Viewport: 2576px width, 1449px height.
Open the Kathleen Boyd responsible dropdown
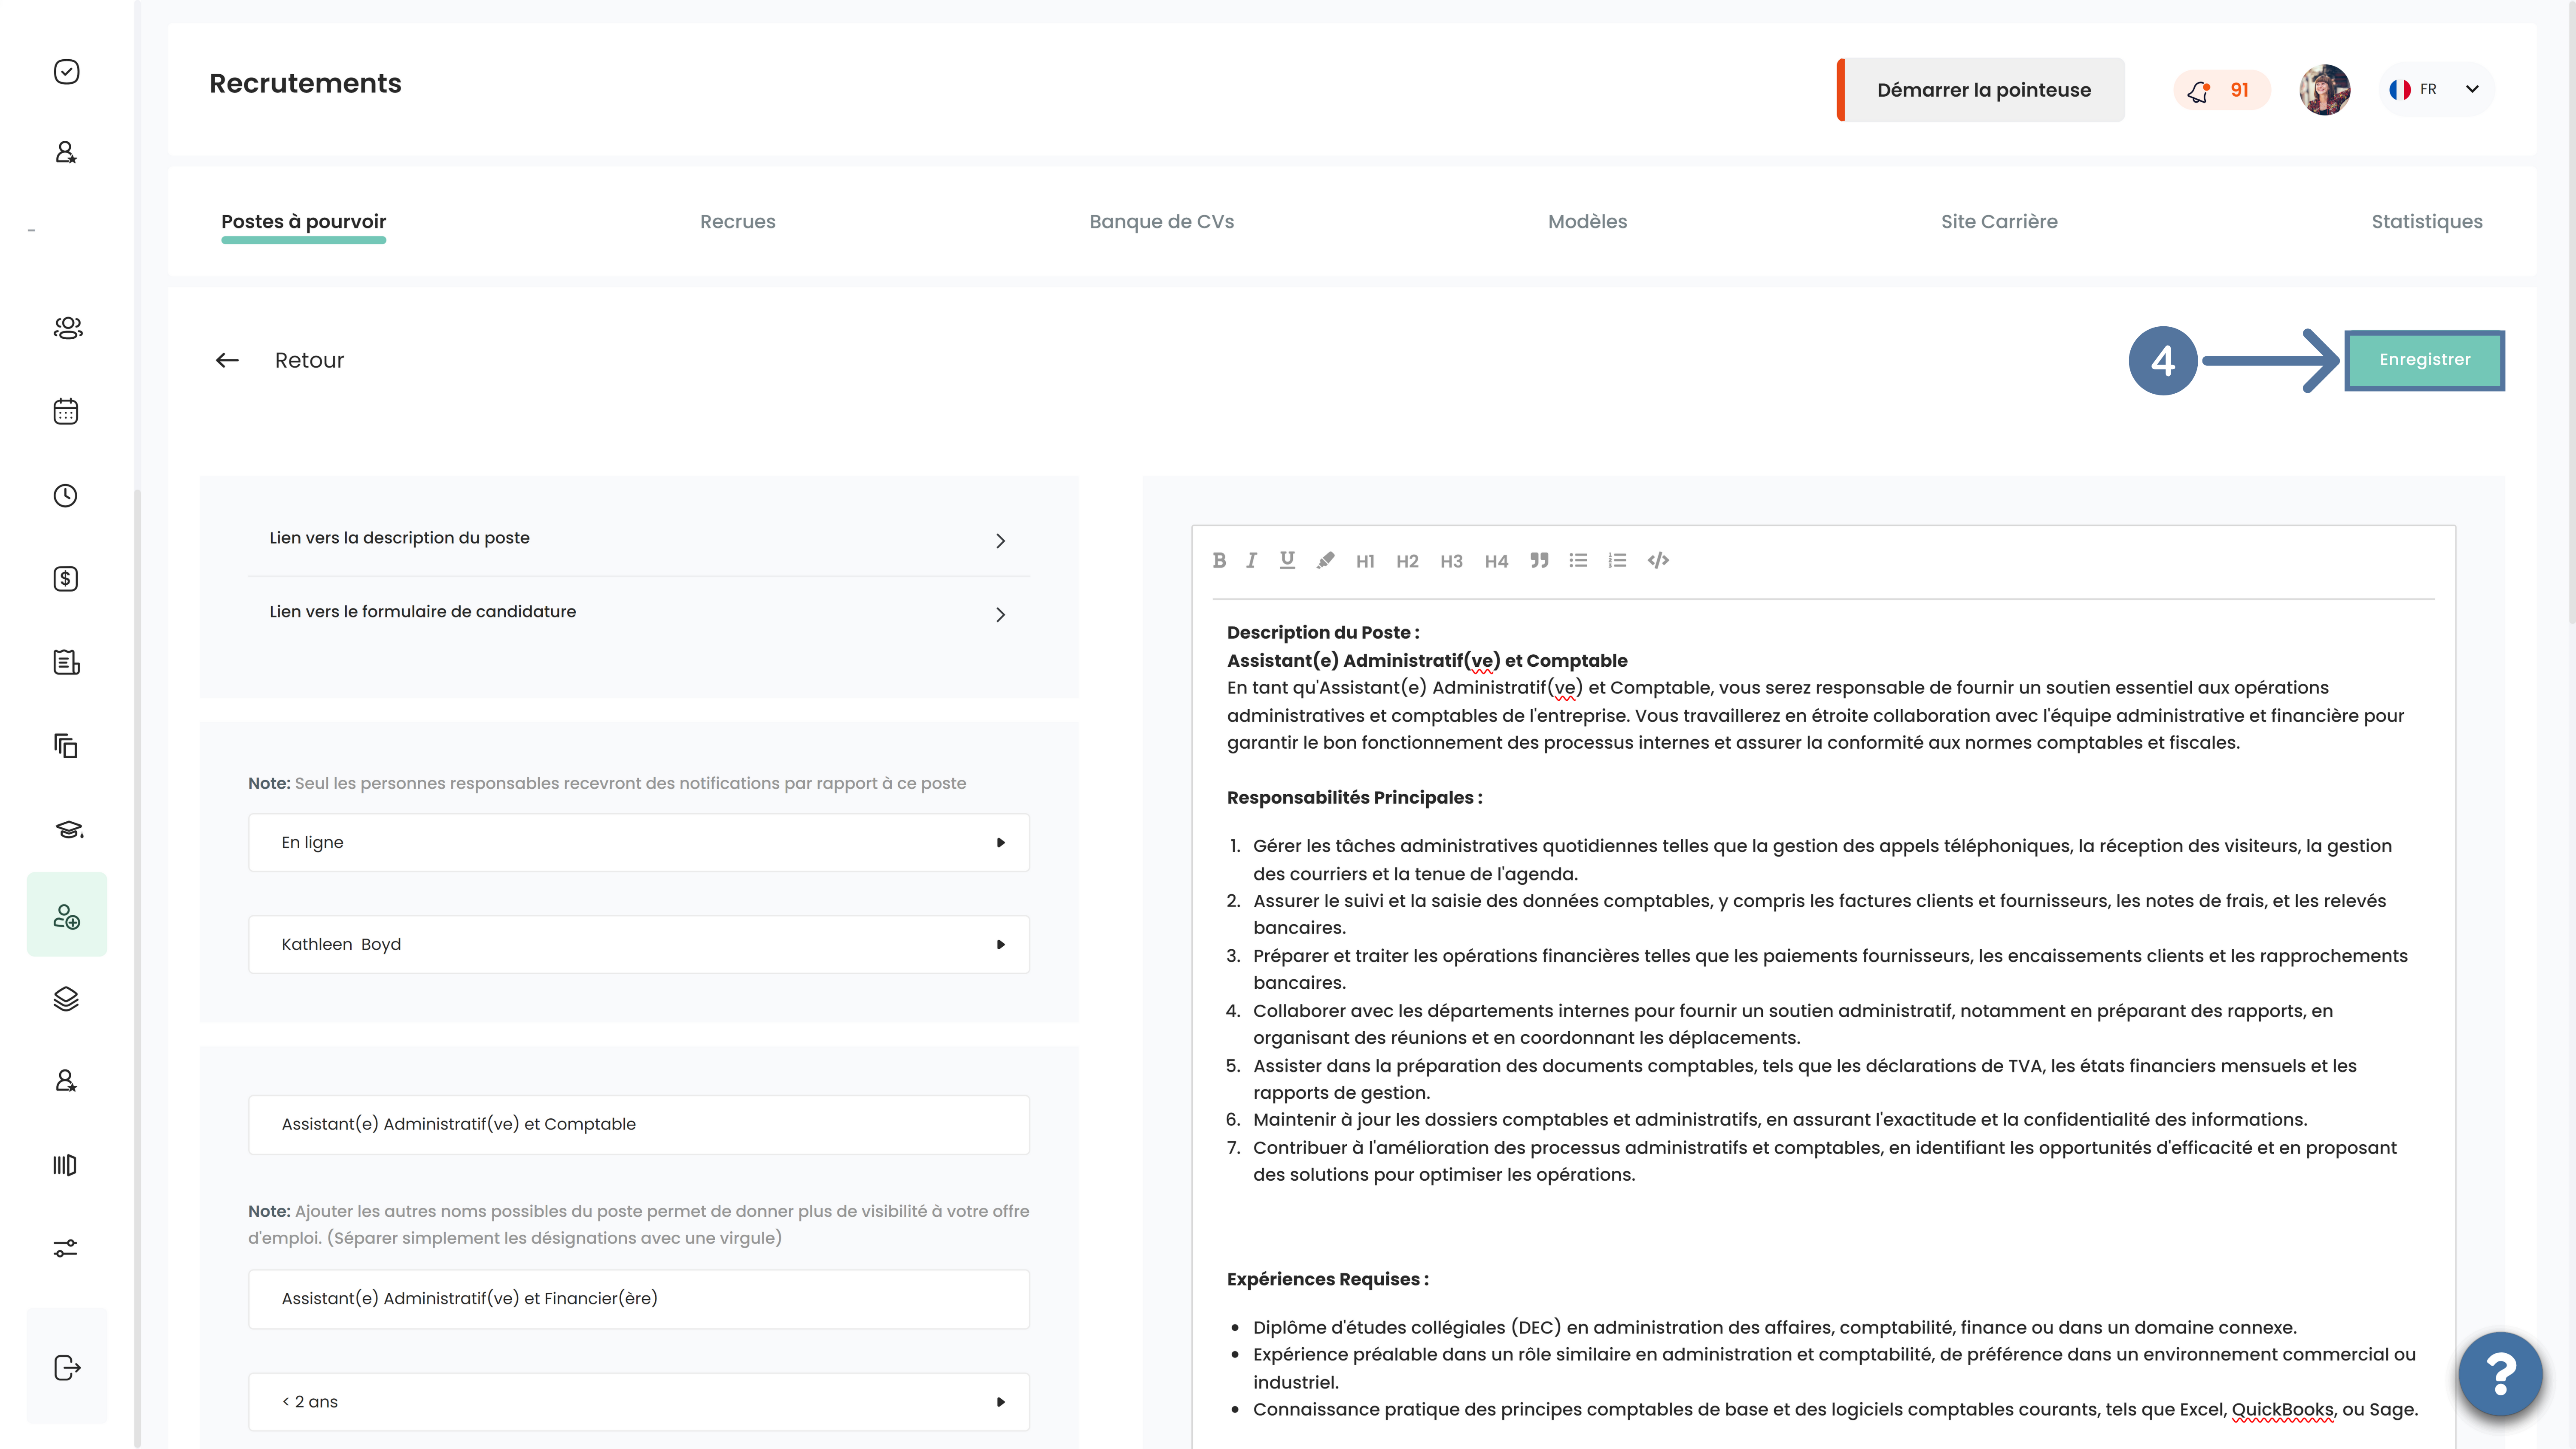pyautogui.click(x=639, y=945)
